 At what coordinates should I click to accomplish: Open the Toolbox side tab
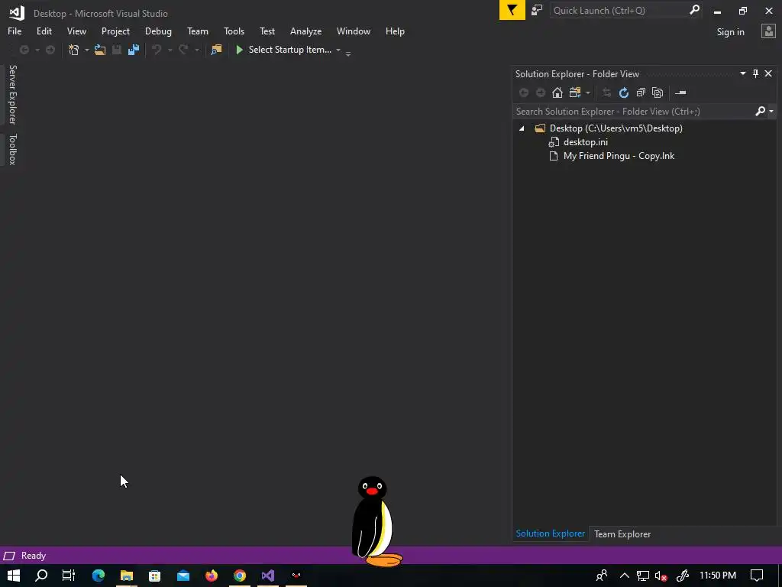[x=12, y=149]
